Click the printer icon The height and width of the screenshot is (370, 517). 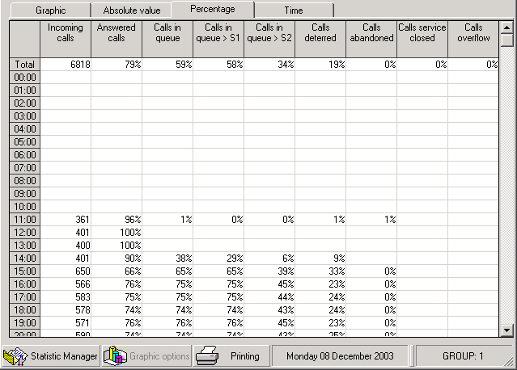tap(207, 355)
